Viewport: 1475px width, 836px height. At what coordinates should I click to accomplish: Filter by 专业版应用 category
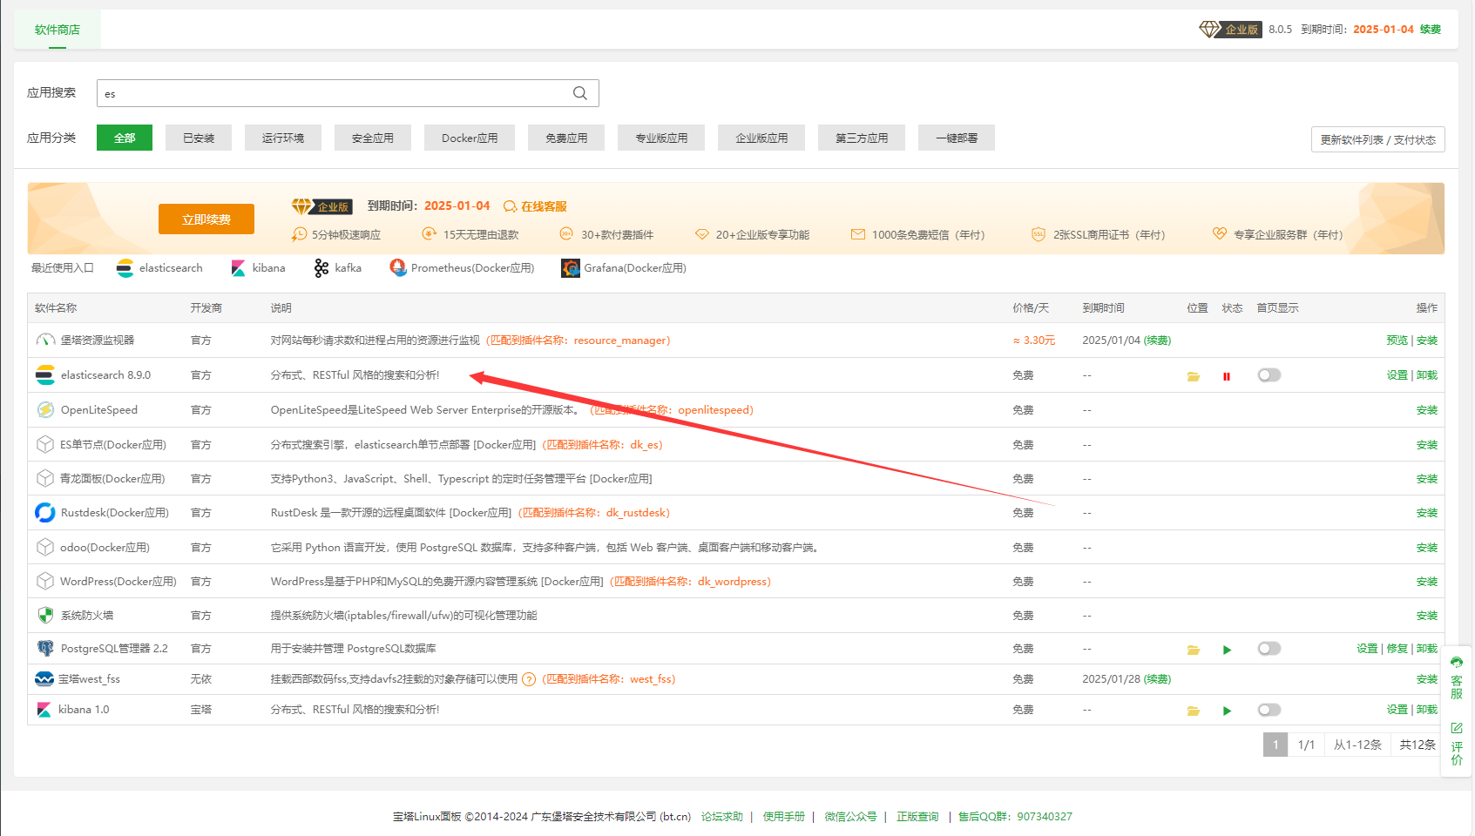(661, 138)
